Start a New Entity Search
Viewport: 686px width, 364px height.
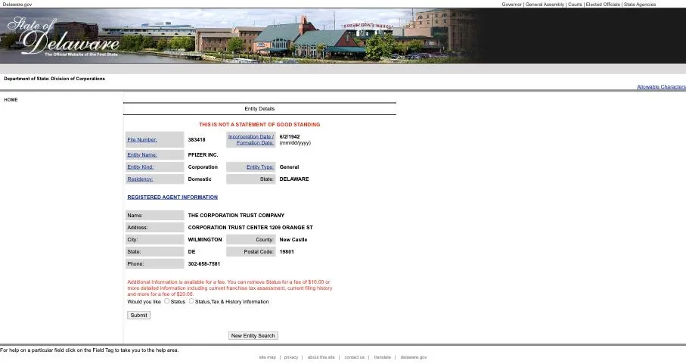[x=253, y=335]
